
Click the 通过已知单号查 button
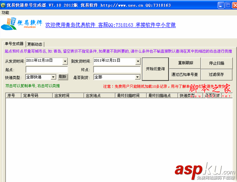(185, 74)
